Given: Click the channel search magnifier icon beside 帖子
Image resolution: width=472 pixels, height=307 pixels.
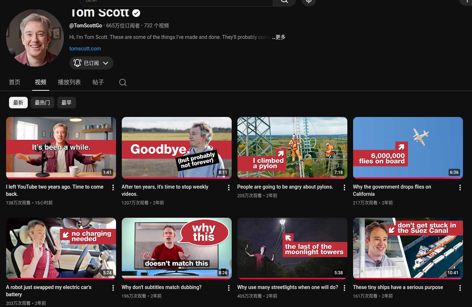Looking at the screenshot, I should 123,82.
